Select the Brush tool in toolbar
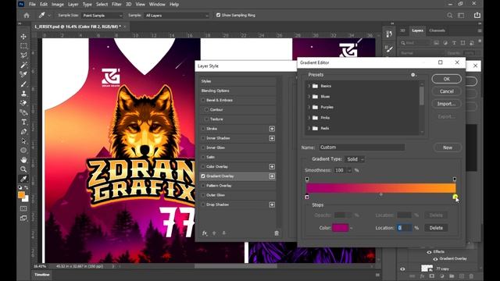This screenshot has height=281, width=500. coord(23,84)
